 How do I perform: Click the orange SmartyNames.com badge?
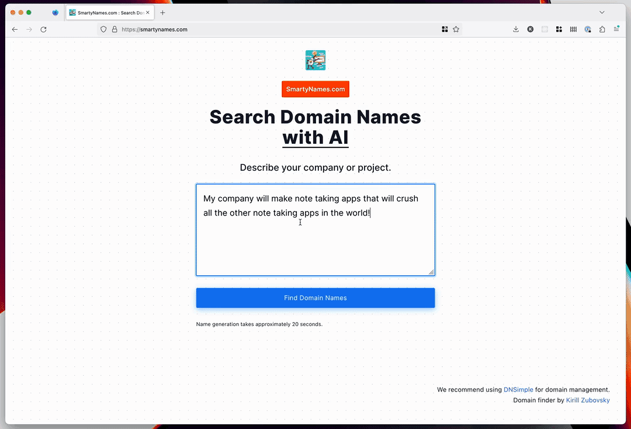click(315, 89)
